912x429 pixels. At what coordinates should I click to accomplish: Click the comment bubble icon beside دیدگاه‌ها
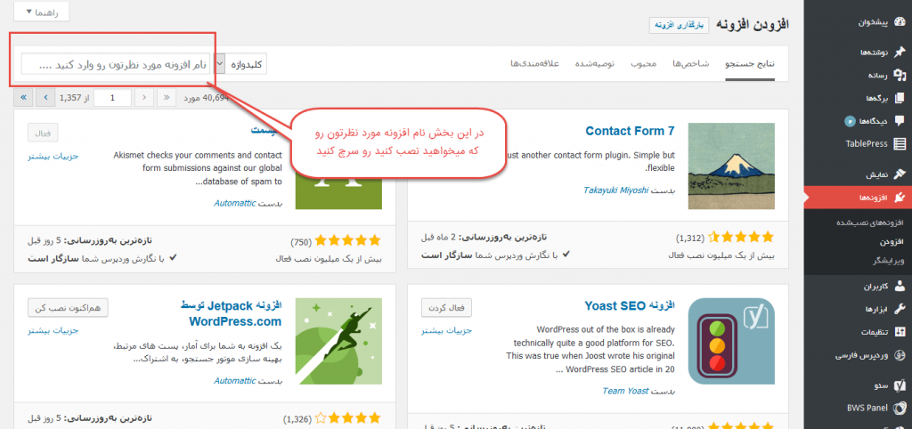pos(900,121)
